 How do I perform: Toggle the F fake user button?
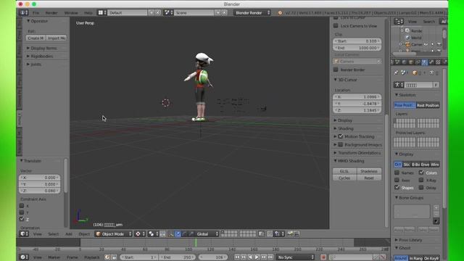click(436, 85)
